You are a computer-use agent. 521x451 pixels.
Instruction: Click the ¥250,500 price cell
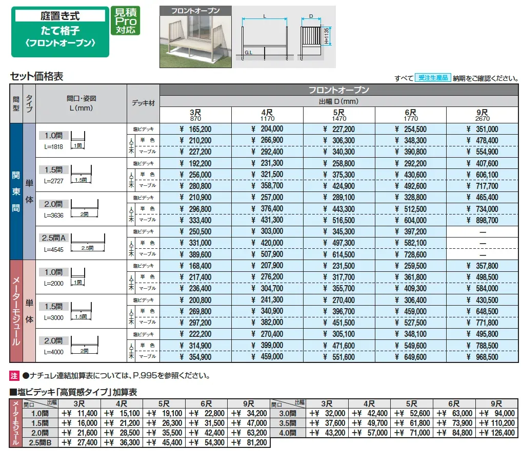click(x=195, y=231)
